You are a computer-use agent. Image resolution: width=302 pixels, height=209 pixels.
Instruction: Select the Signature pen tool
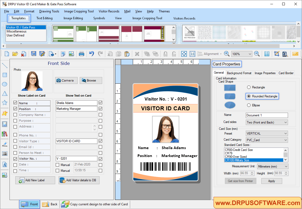[x=5, y=144]
